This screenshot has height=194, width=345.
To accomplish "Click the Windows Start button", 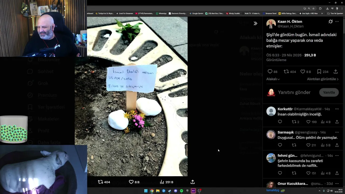I will (x=146, y=191).
